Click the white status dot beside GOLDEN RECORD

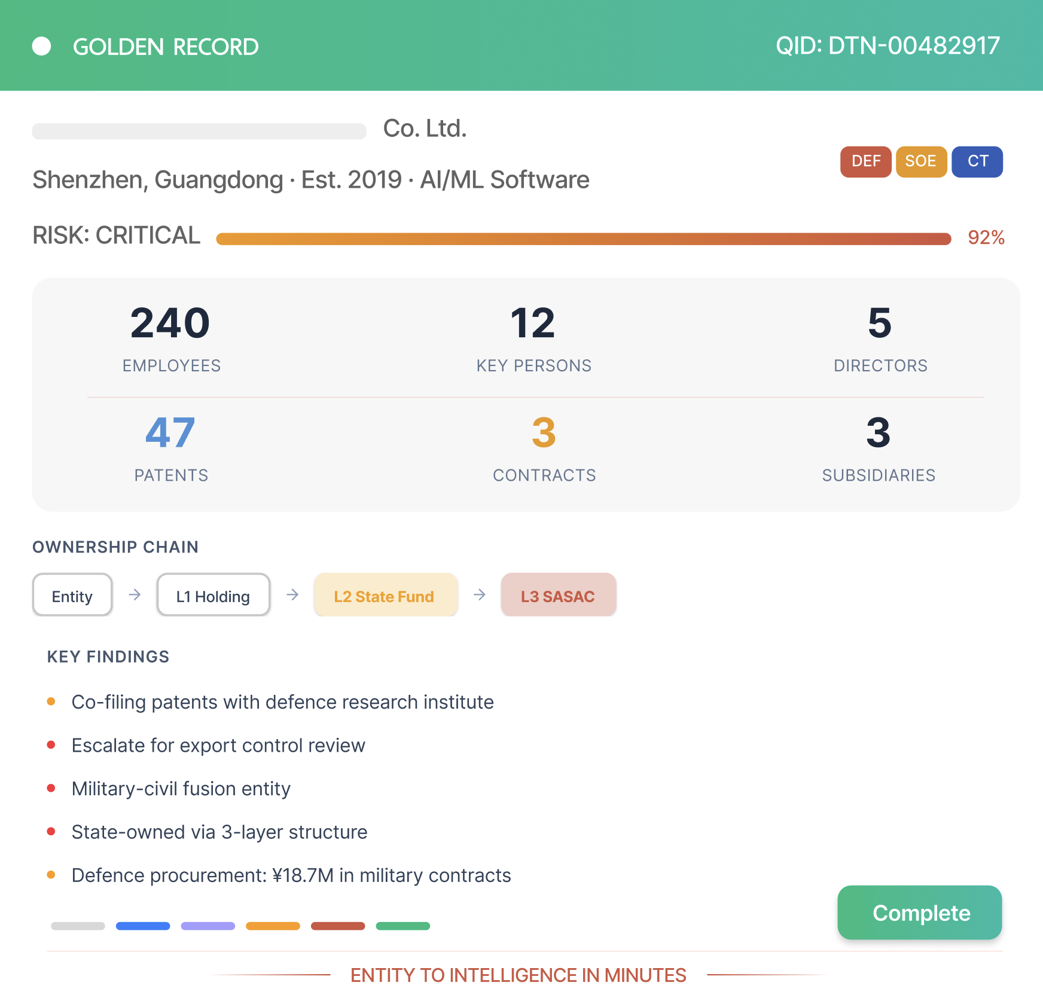click(x=41, y=46)
